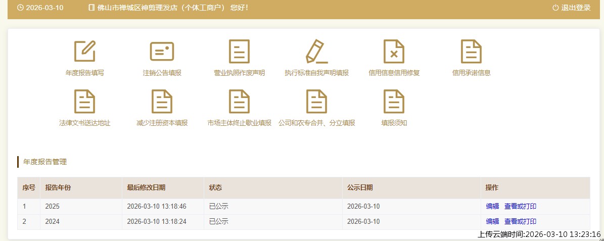Click 编辑 link for 2025 report
Image resolution: width=604 pixels, height=241 pixels.
pos(492,206)
